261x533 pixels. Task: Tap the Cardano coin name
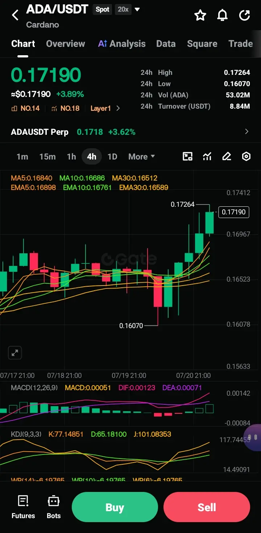pyautogui.click(x=42, y=25)
